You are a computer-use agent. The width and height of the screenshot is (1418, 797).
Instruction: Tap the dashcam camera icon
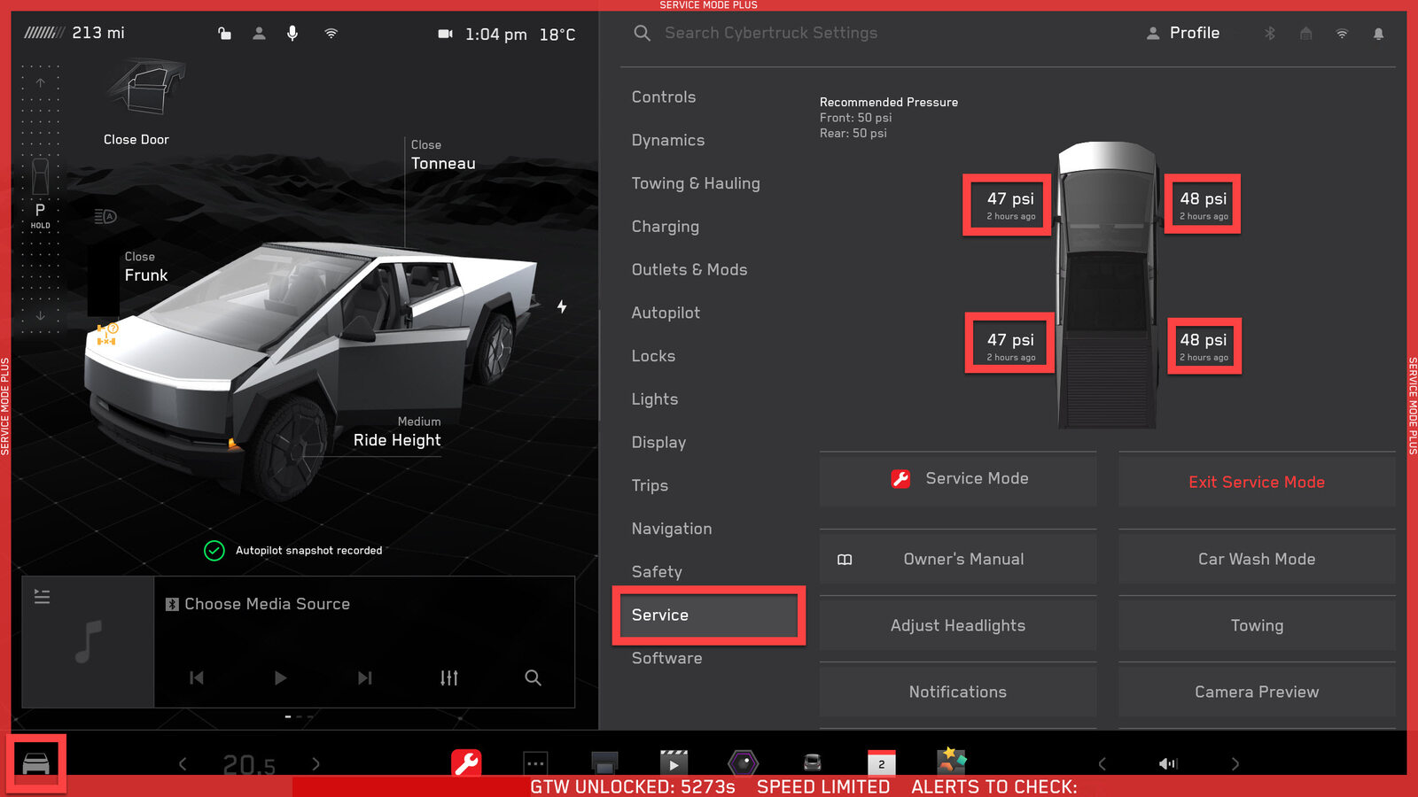(x=445, y=34)
